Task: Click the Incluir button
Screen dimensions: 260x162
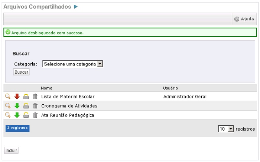Action: point(11,151)
